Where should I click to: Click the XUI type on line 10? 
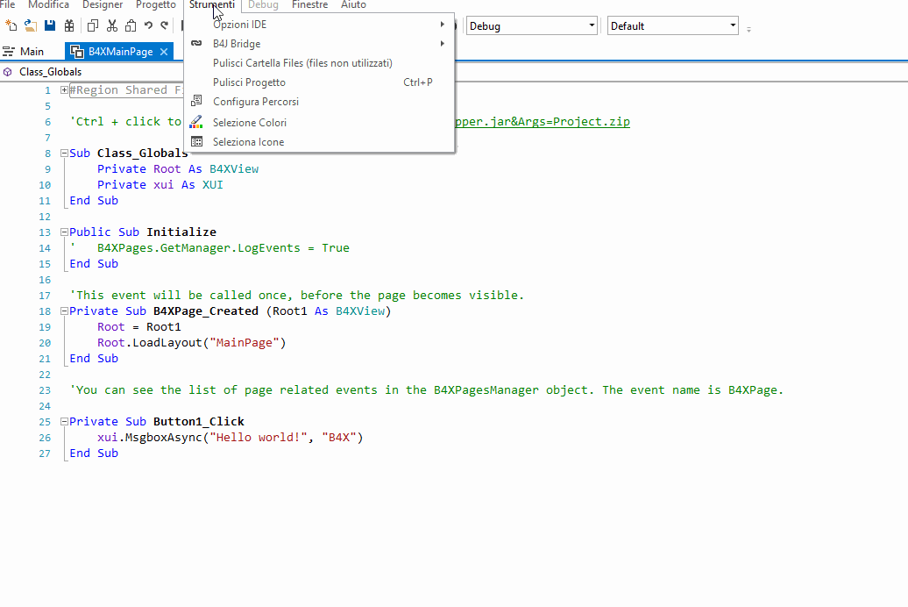click(212, 184)
